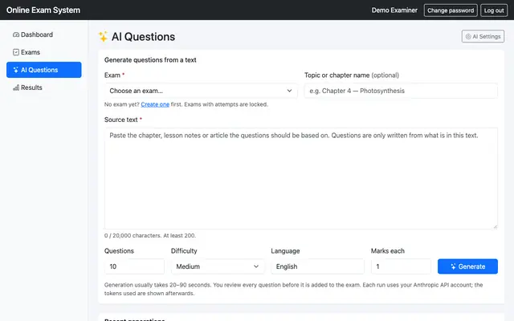Click the Change password button

pyautogui.click(x=451, y=10)
